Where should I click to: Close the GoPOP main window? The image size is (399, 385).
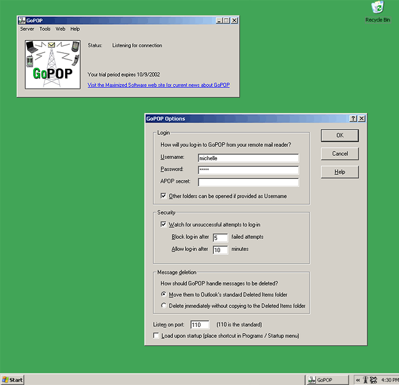tap(234, 20)
